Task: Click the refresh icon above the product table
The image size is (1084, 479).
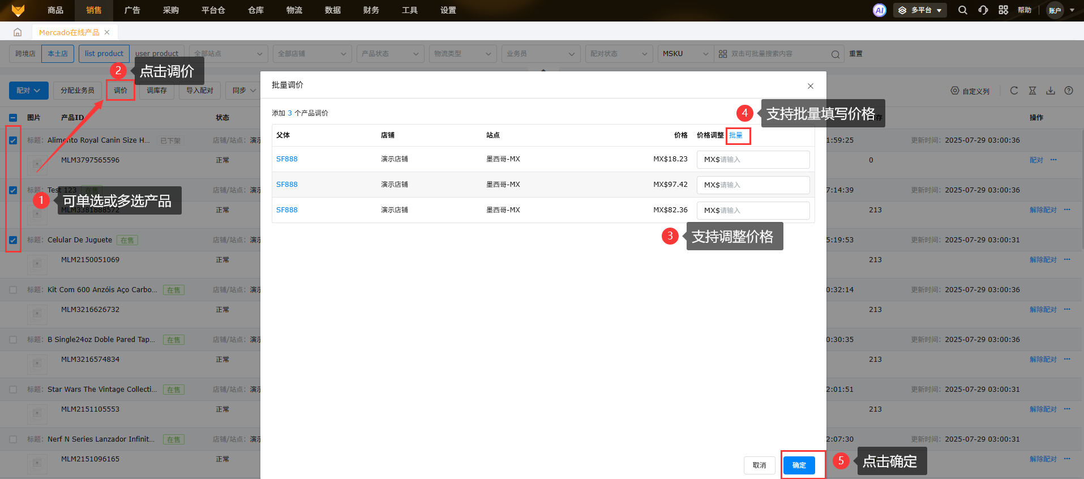Action: click(1014, 91)
